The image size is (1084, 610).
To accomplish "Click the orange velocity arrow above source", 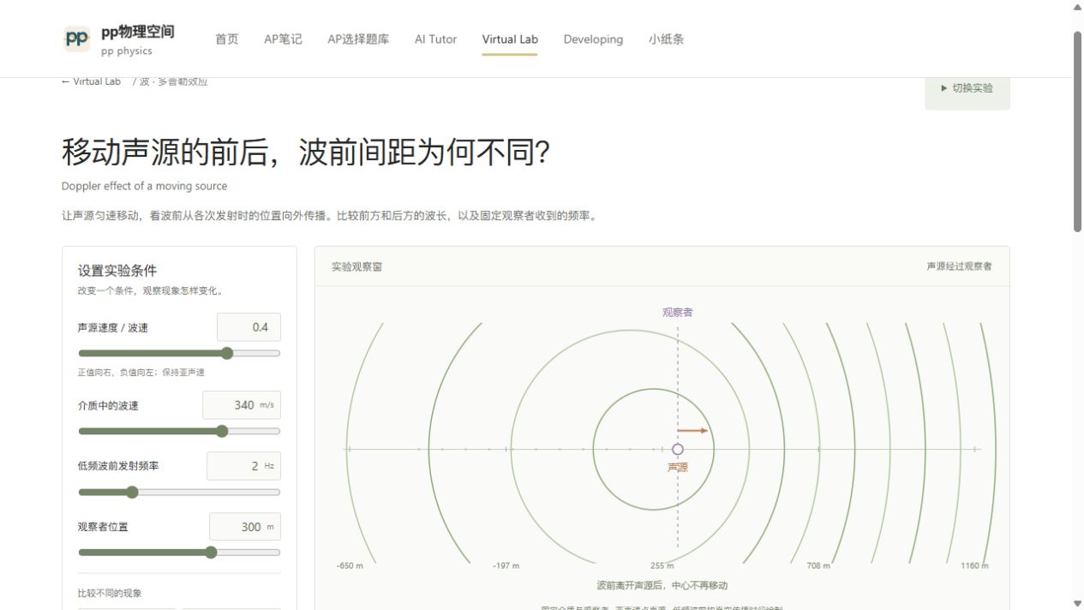I will coord(692,430).
